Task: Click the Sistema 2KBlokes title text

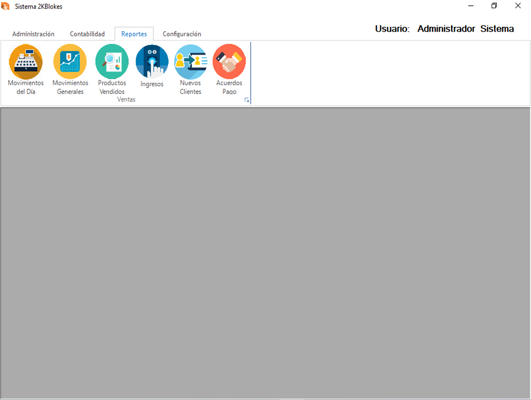Action: [x=39, y=7]
